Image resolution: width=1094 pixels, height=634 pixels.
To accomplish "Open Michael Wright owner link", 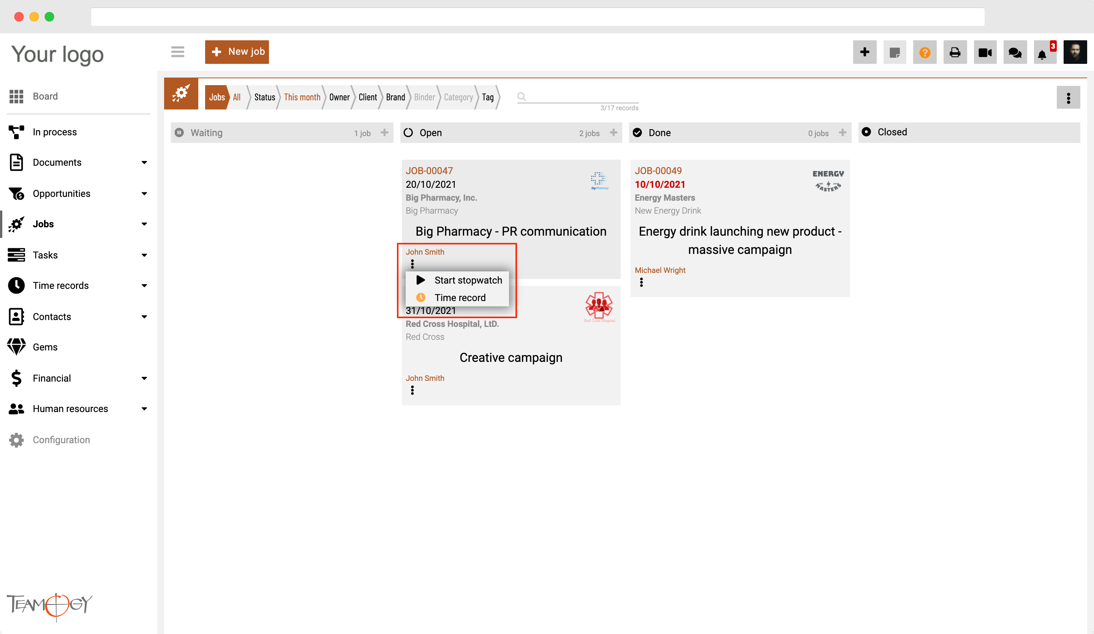I will [x=660, y=270].
